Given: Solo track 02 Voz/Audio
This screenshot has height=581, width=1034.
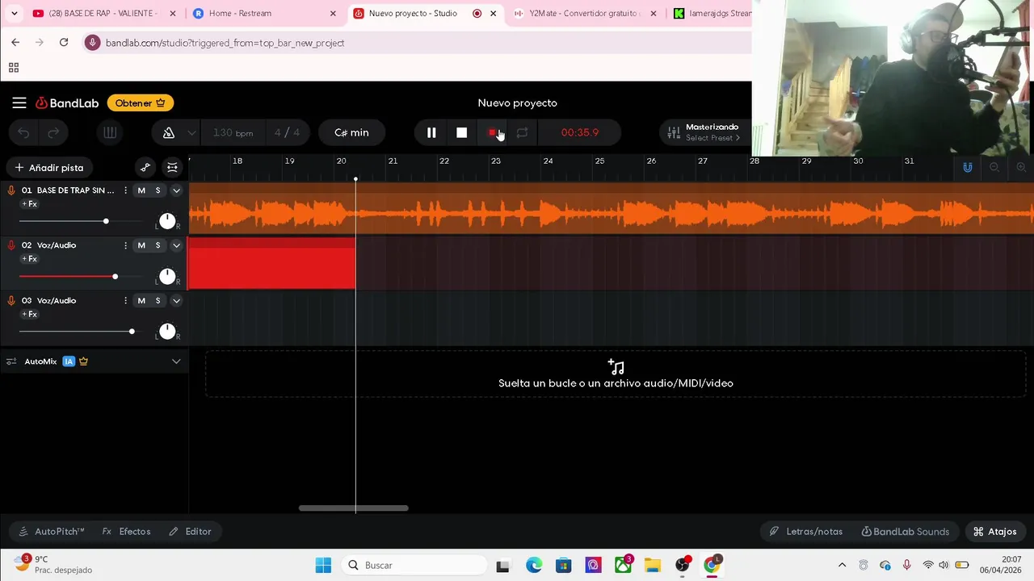Looking at the screenshot, I should pos(158,245).
